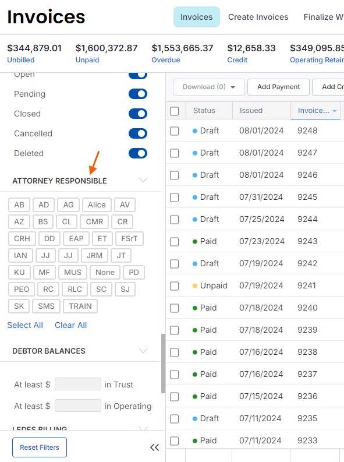Viewport: 344px width, 462px height.
Task: Click the Add Payment button
Action: click(x=278, y=87)
